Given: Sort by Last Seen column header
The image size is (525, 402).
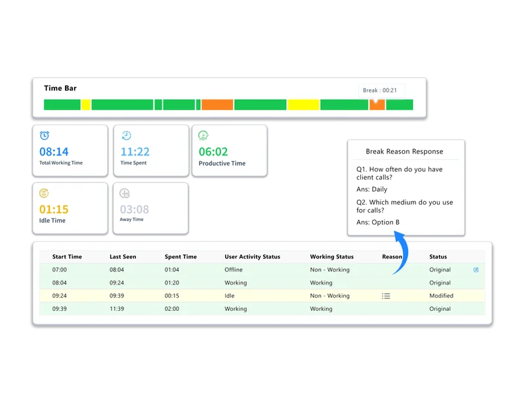Looking at the screenshot, I should 123,256.
